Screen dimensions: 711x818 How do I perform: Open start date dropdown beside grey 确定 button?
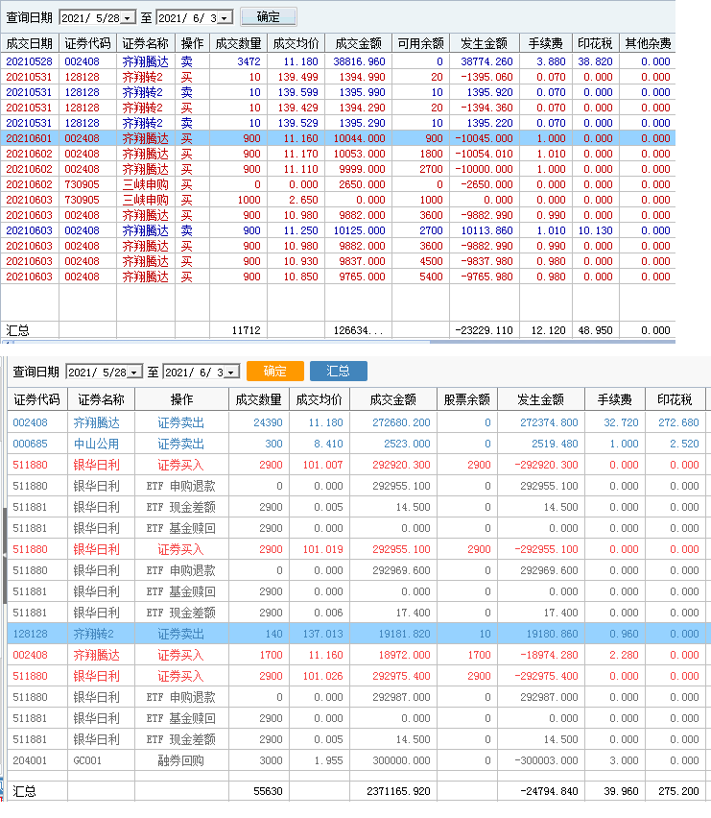point(129,18)
